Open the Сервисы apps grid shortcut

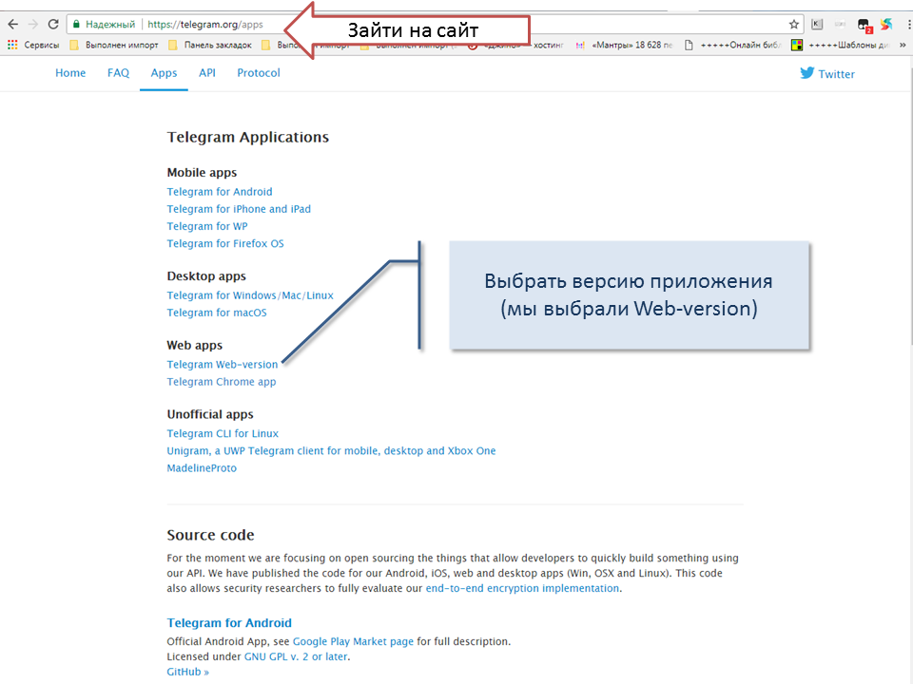tap(12, 45)
